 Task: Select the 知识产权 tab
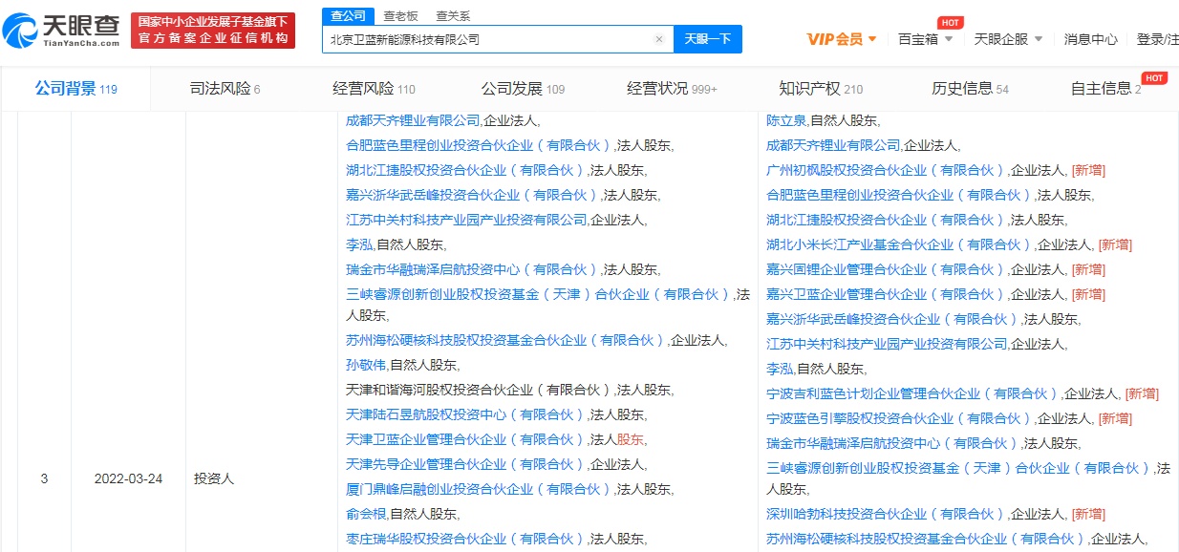click(821, 89)
